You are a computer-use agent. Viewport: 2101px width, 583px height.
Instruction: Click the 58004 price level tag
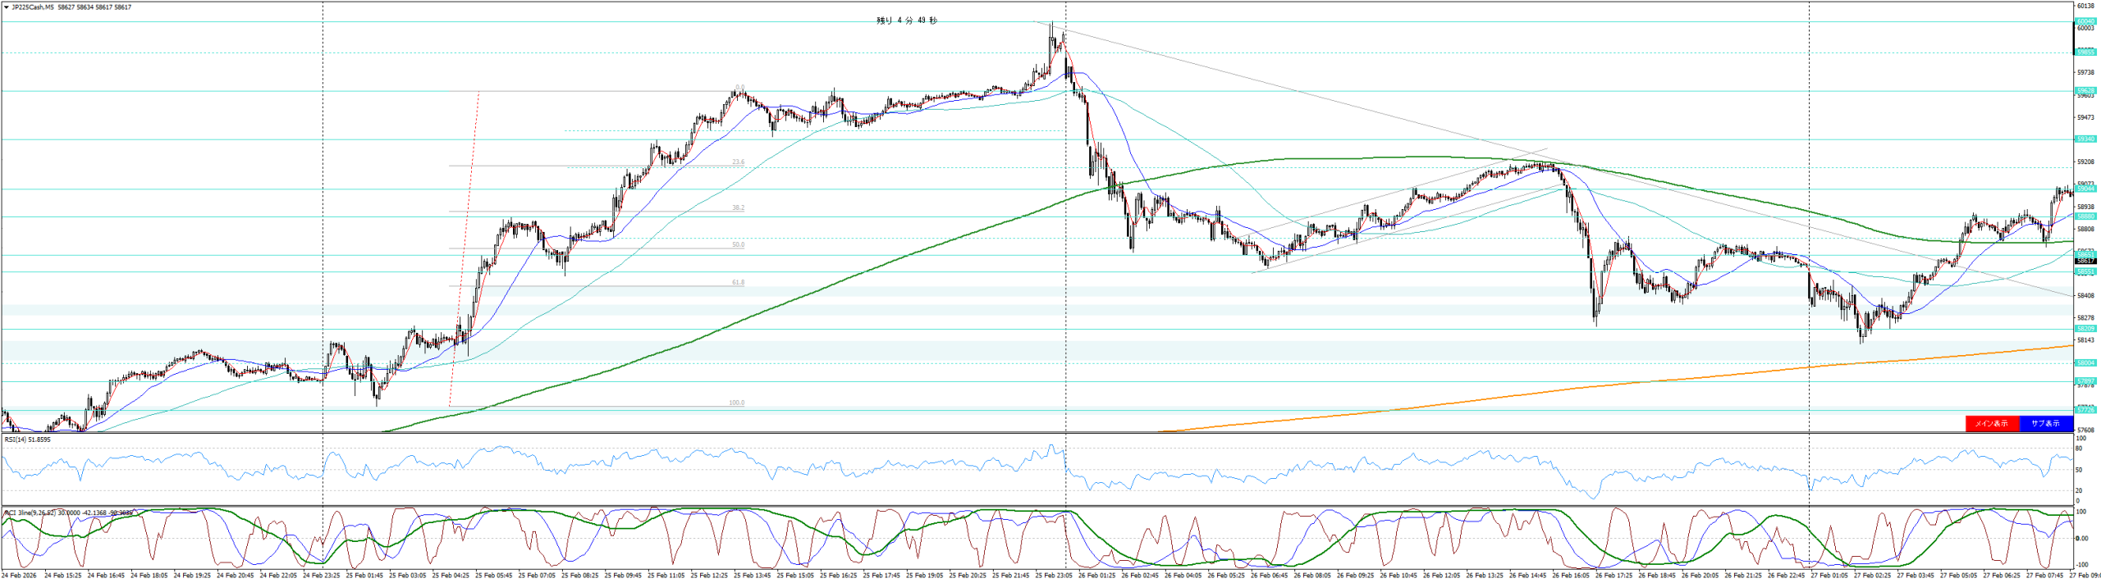(x=2085, y=362)
